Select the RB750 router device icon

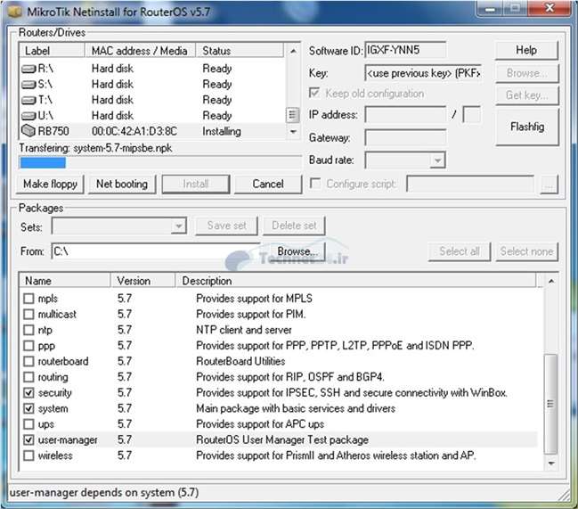[x=28, y=130]
